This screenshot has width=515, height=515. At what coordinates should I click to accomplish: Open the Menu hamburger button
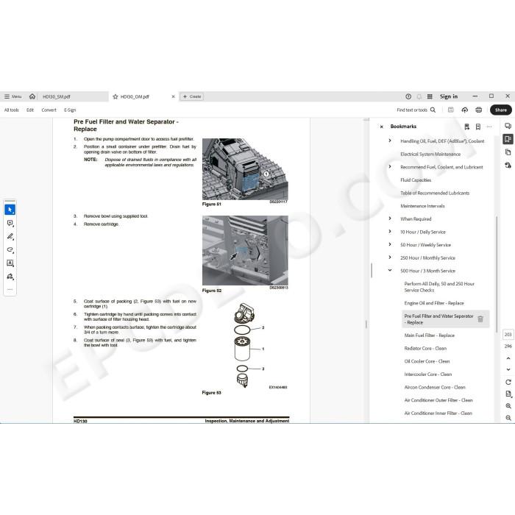pos(13,96)
